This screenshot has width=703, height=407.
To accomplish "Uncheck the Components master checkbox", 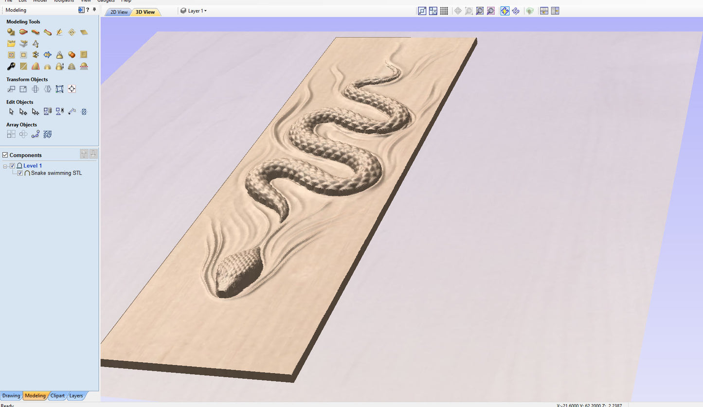I will coord(5,155).
